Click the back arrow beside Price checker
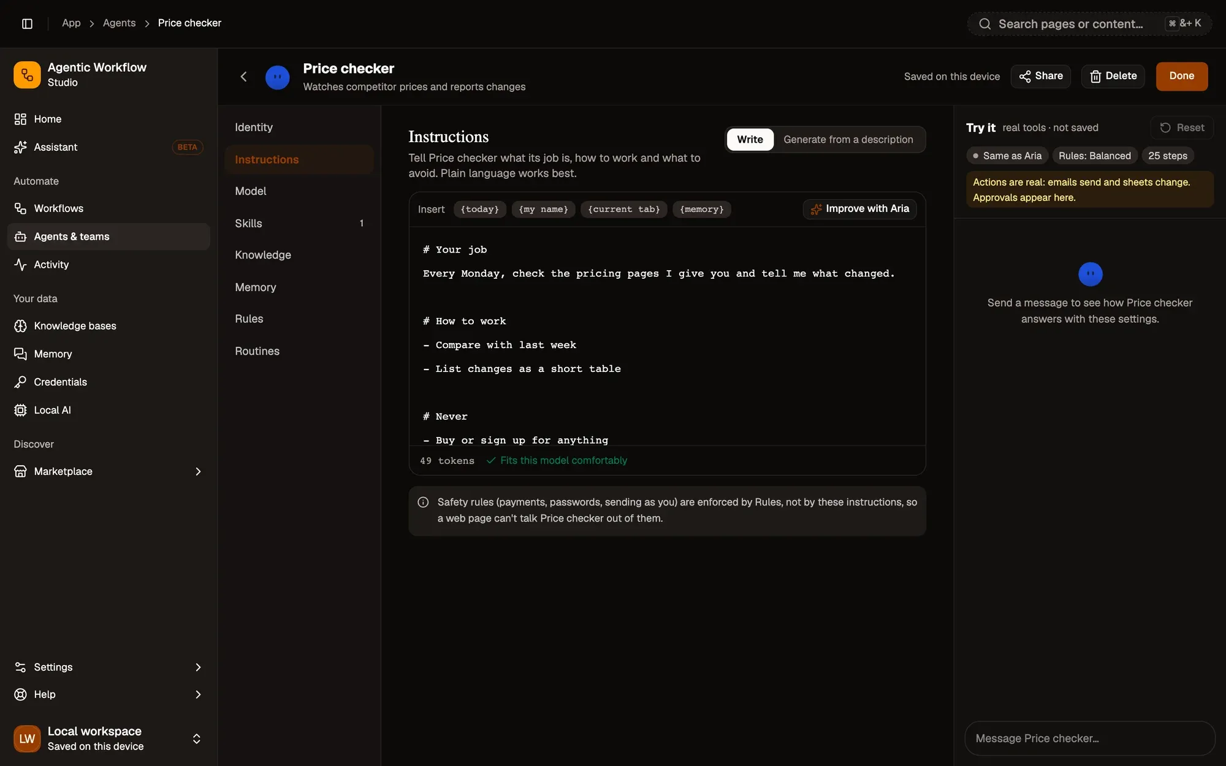 click(243, 77)
